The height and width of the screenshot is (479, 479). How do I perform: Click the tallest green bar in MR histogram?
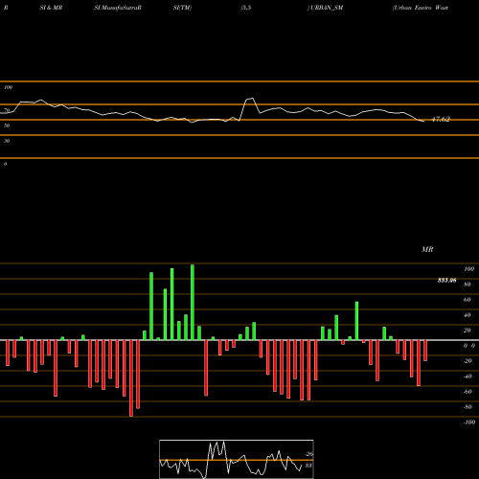click(x=193, y=302)
